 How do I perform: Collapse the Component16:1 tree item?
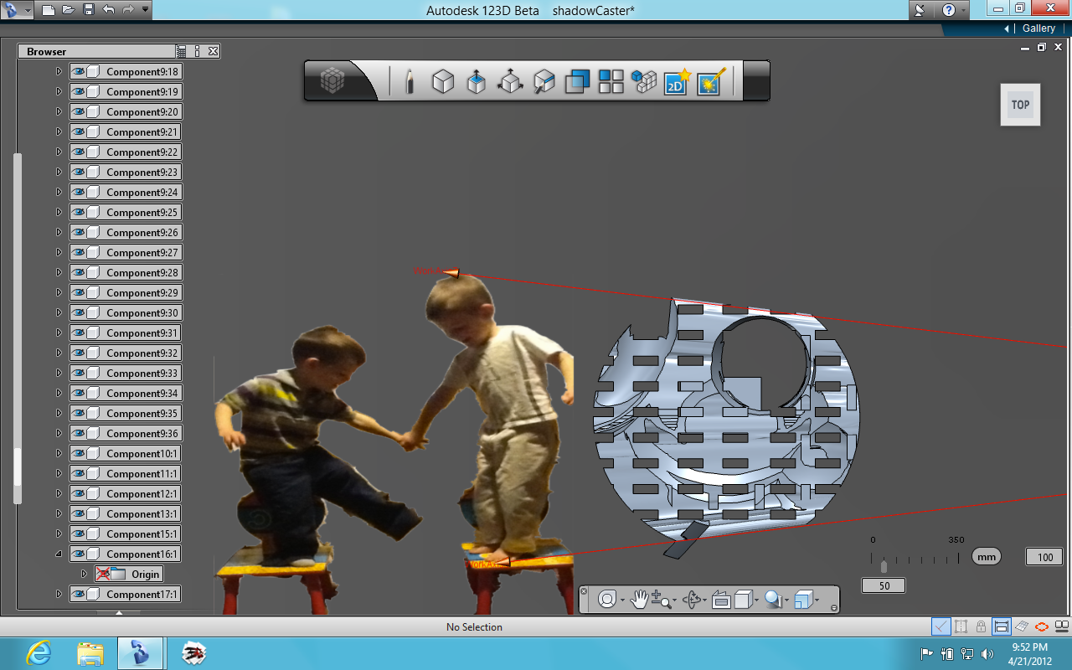pos(58,554)
